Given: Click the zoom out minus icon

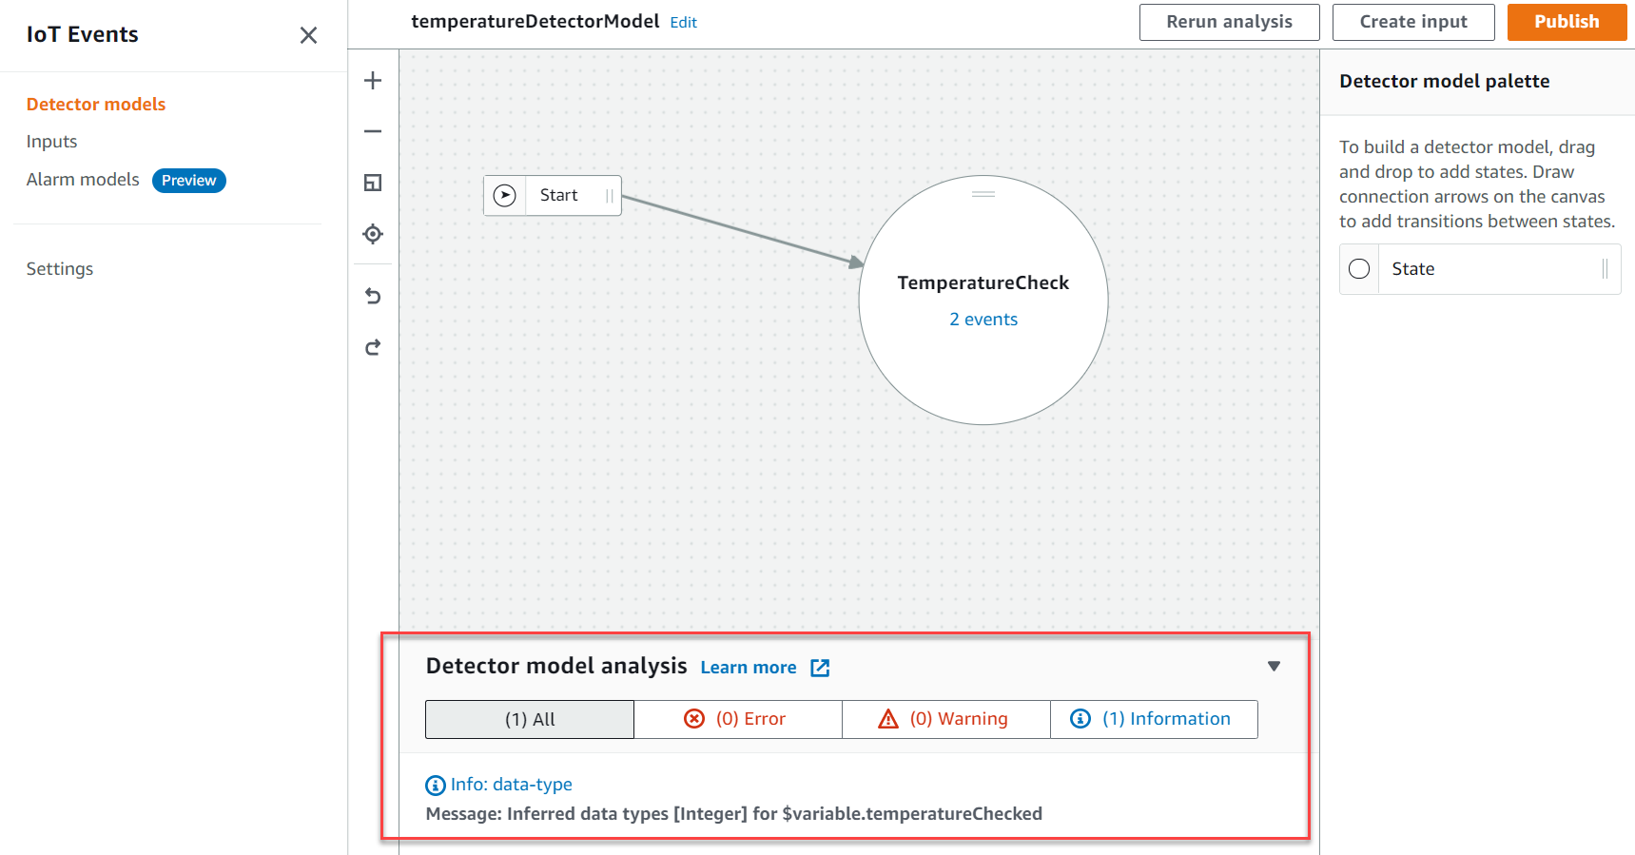Looking at the screenshot, I should tap(373, 131).
